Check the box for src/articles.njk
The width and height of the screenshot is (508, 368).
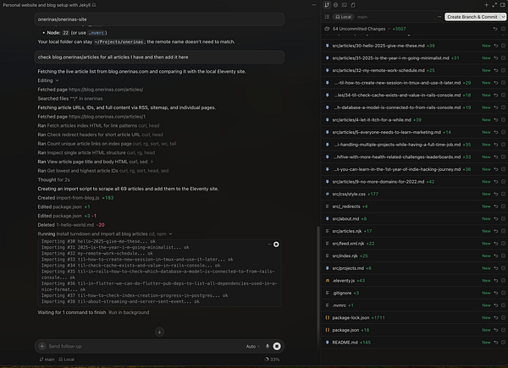tap(504, 231)
